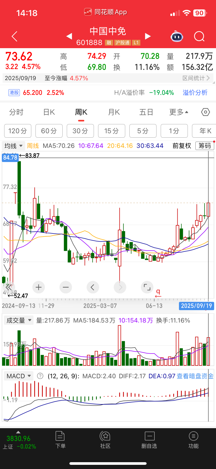
Task: Select 1分 period button
Action: click(x=174, y=131)
